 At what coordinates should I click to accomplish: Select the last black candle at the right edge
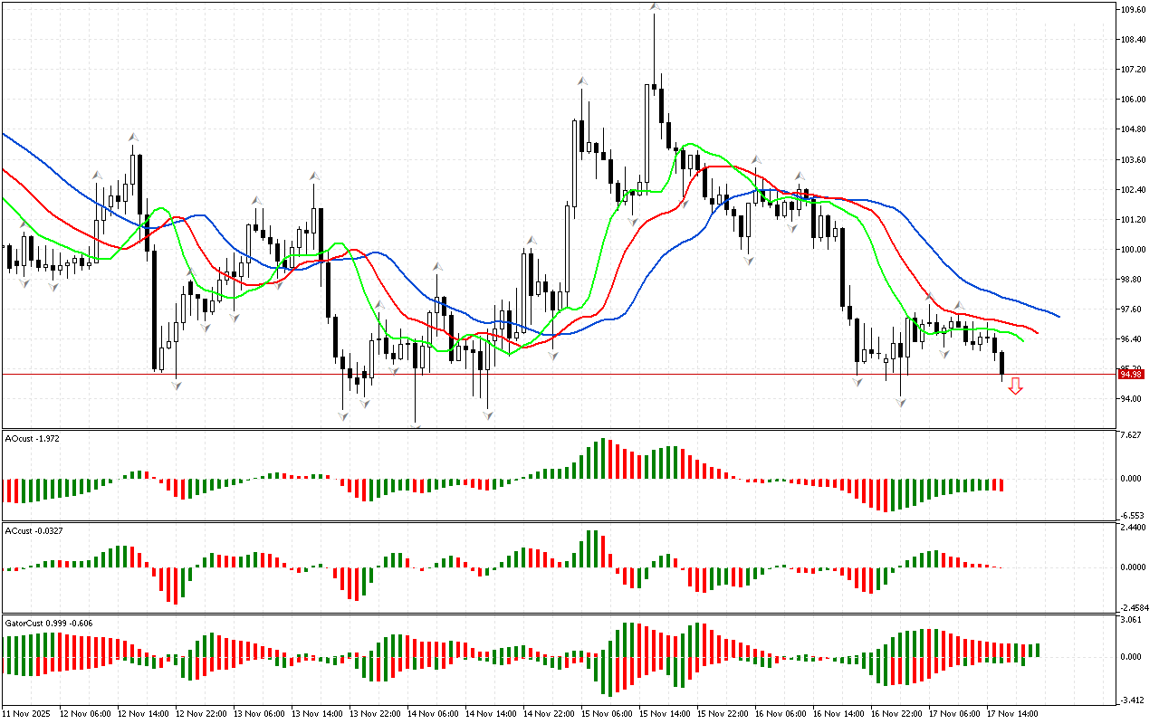pos(1001,364)
